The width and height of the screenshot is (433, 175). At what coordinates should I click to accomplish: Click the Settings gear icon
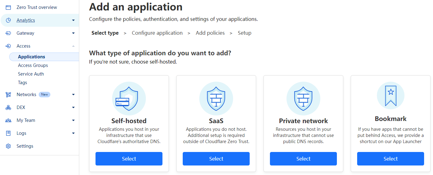(8, 146)
